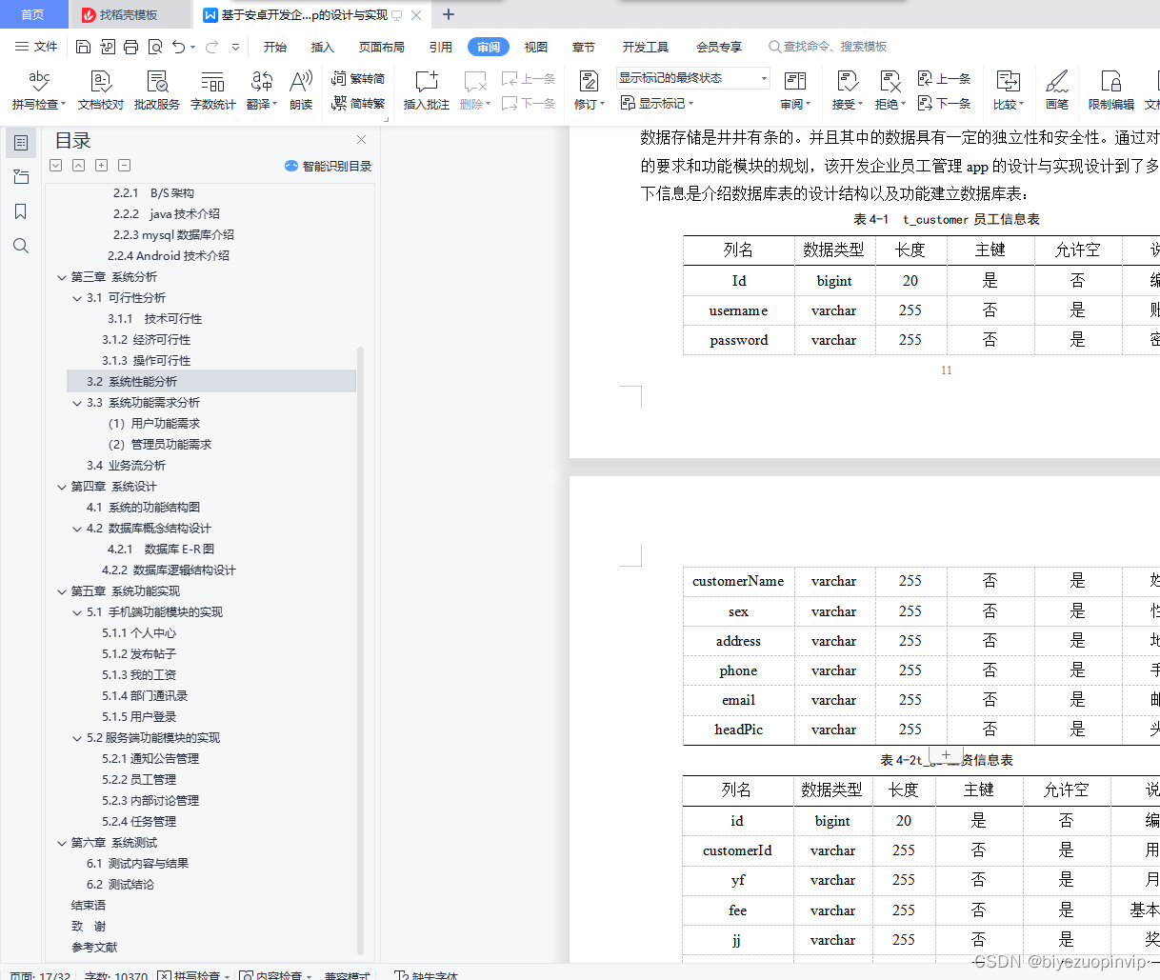The image size is (1160, 980).
Task: Open 字数统计 word count tool
Action: (212, 90)
